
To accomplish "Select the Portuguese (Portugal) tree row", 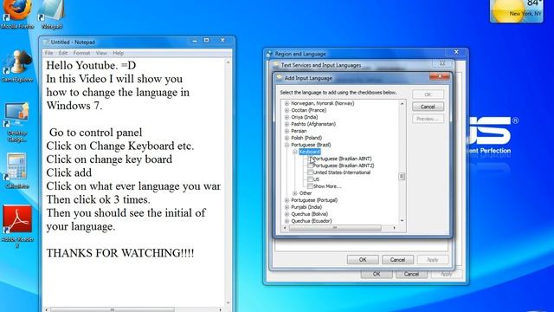I will pyautogui.click(x=314, y=200).
